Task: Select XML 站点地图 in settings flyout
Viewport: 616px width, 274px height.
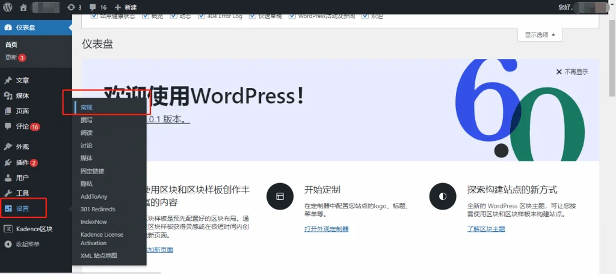Action: pyautogui.click(x=99, y=255)
